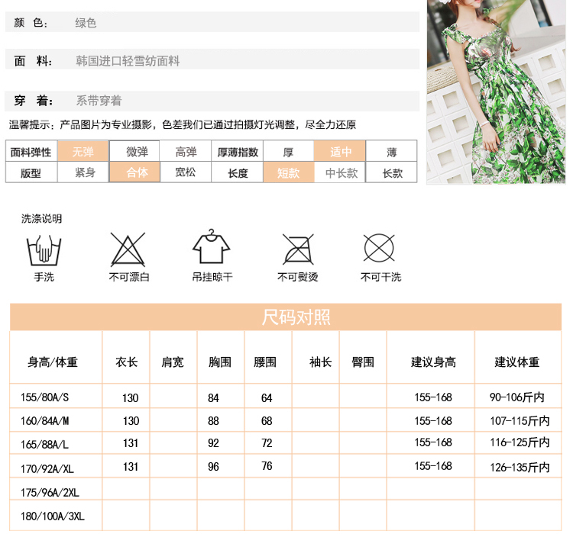The width and height of the screenshot is (573, 534).
Task: Click the 175/96A/2XL size row label
Action: 50,492
